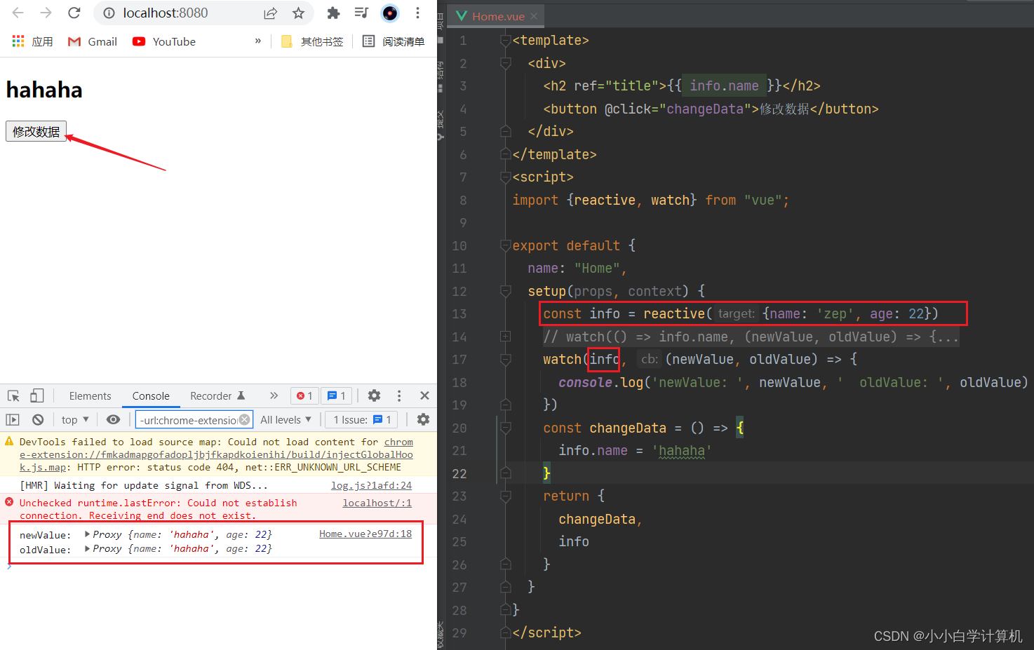This screenshot has height=650, width=1034.
Task: Open DevTools error count badge
Action: click(x=304, y=395)
